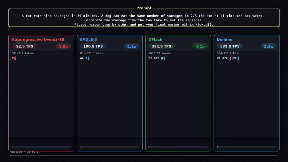
Task: Click the 382.6 TPS badge
Action: 161,46
